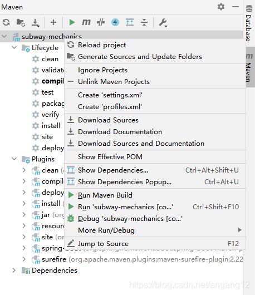Choose Download Documentation menu item
This screenshot has height=295, width=255.
[x=155, y=132]
